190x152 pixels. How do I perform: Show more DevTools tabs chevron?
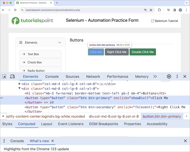[155, 76]
